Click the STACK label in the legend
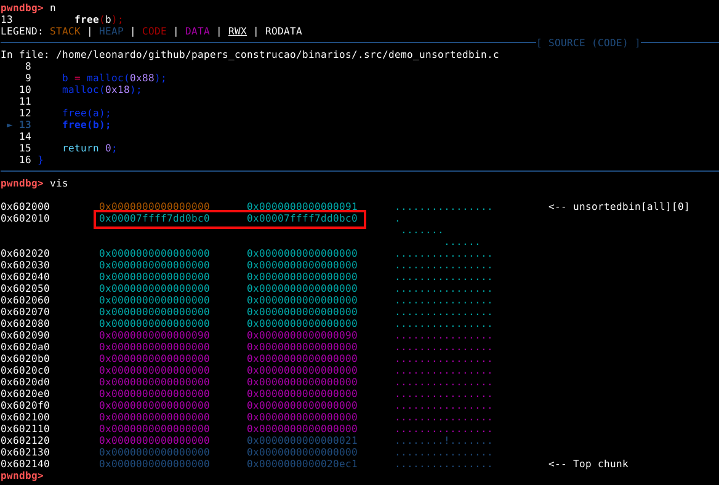719x485 pixels. [x=65, y=31]
